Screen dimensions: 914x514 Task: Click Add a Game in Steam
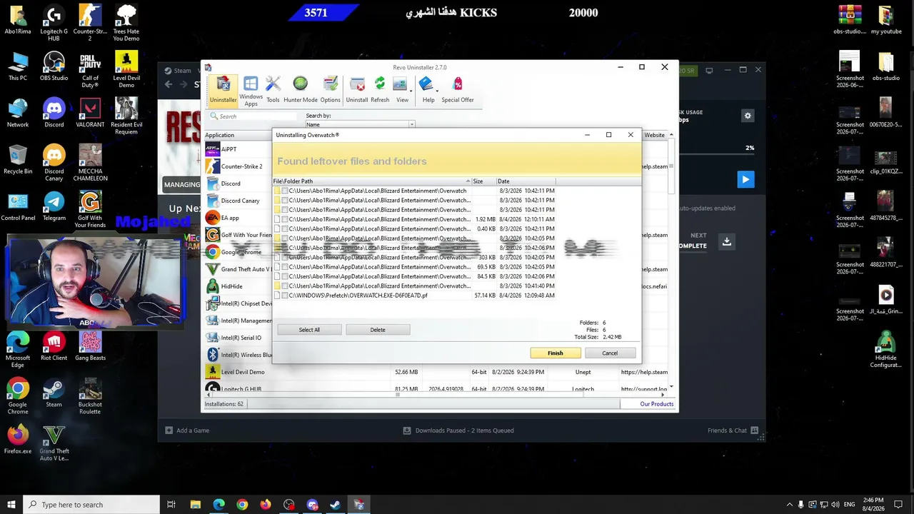click(187, 430)
